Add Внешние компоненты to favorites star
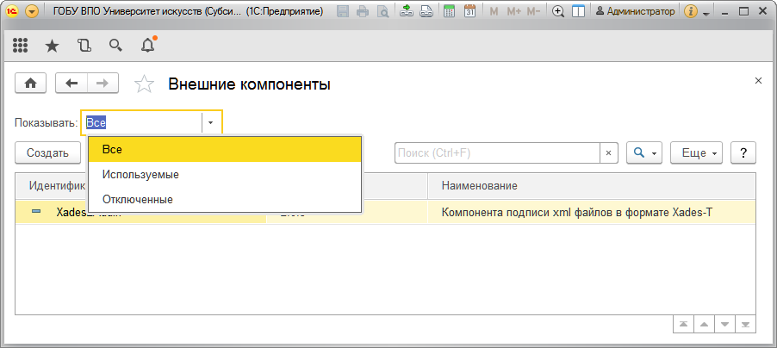Viewport: 777px width, 348px height. tap(144, 84)
